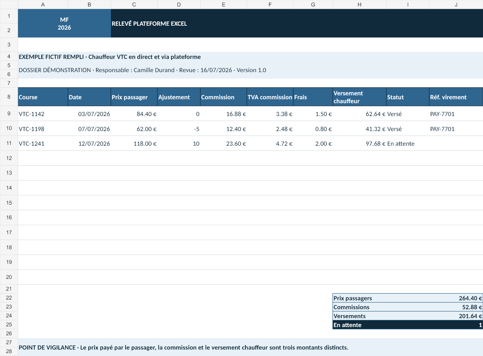Viewport: 483px width, 356px height.
Task: Select price cell 118.00 €
Action: pos(134,144)
